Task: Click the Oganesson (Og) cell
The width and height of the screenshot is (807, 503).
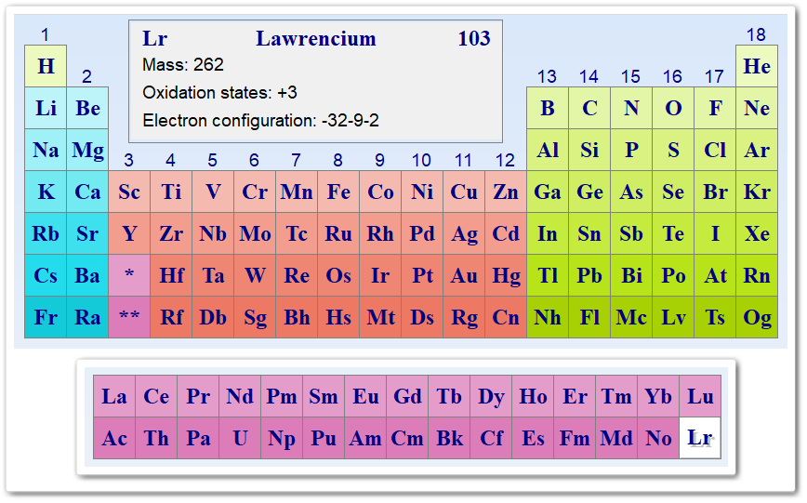Action: pyautogui.click(x=757, y=317)
